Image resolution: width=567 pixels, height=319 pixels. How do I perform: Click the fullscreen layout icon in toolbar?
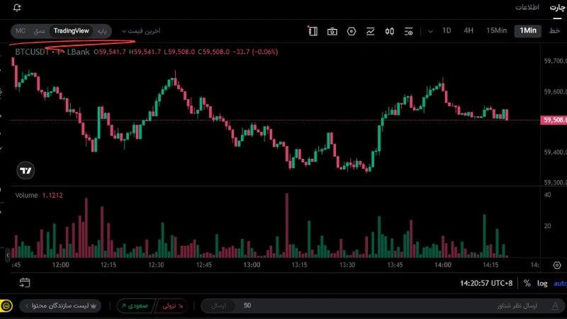pos(313,31)
